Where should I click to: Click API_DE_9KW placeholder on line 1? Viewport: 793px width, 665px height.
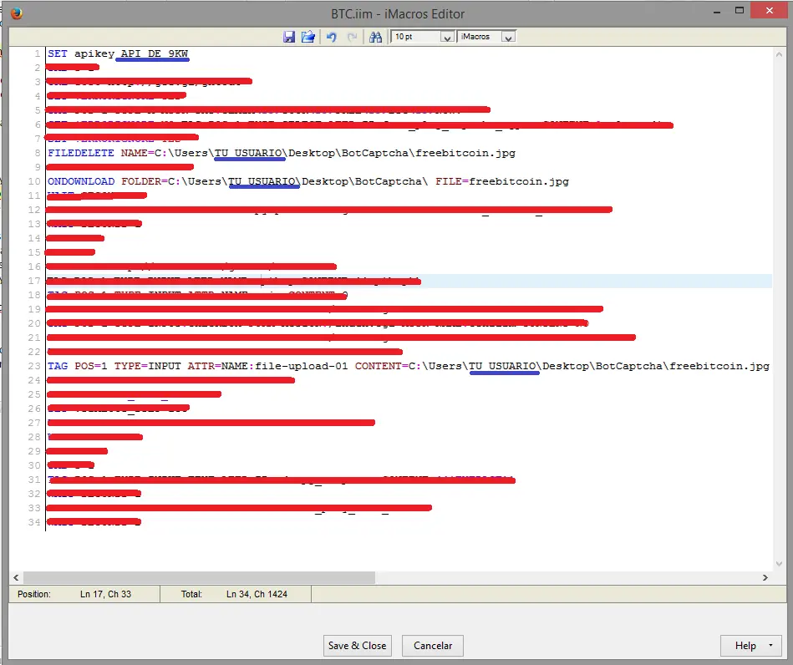click(x=154, y=53)
